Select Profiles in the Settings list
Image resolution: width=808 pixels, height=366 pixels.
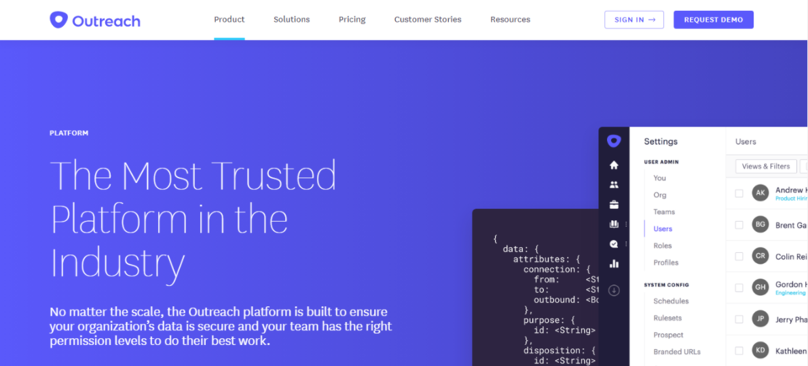coord(666,263)
